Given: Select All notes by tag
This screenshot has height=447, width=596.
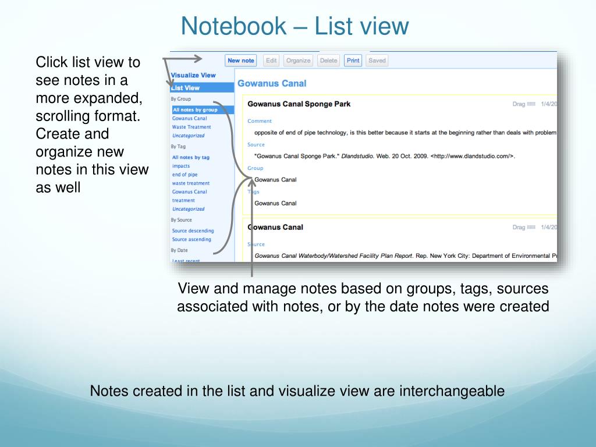Looking at the screenshot, I should 191,157.
